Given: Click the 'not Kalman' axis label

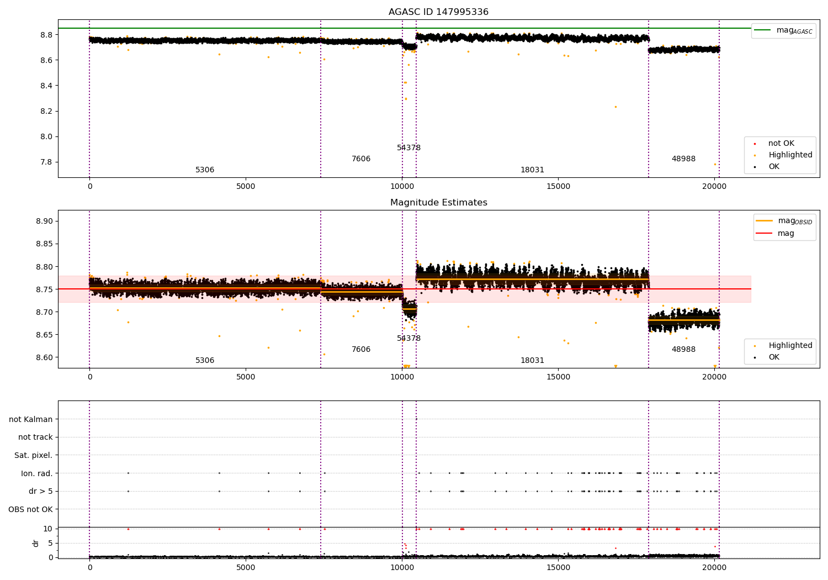Looking at the screenshot, I should [x=31, y=419].
